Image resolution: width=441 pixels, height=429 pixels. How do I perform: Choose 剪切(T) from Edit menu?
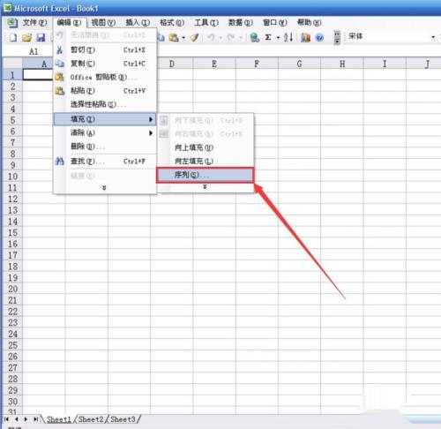pyautogui.click(x=105, y=49)
